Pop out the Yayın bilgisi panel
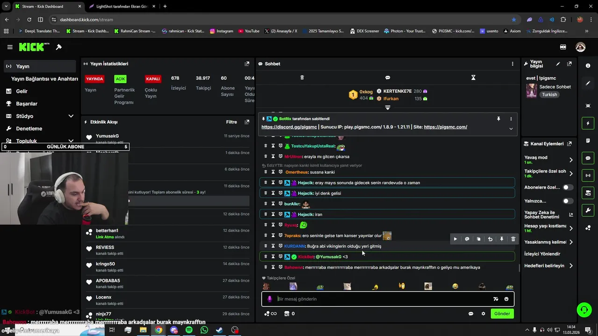The image size is (598, 336). (569, 64)
